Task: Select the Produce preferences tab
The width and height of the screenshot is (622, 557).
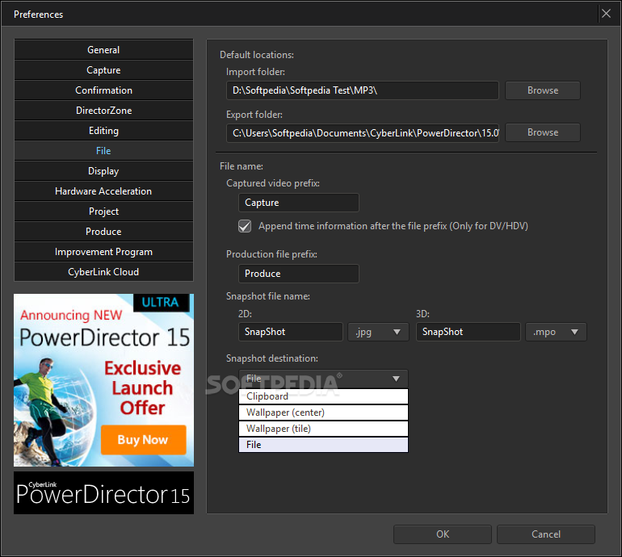Action: 103,232
